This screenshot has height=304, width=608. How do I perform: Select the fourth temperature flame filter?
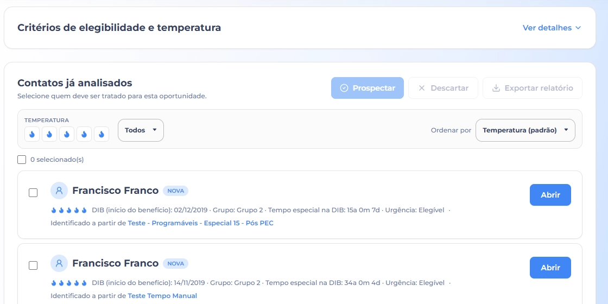tap(84, 134)
